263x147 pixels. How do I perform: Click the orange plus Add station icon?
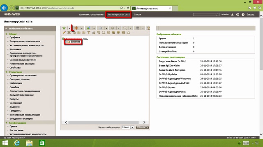[x=76, y=28]
